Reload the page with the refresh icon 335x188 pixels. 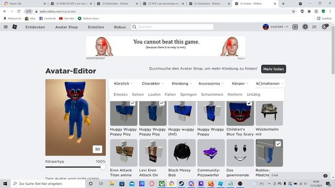click(x=19, y=11)
